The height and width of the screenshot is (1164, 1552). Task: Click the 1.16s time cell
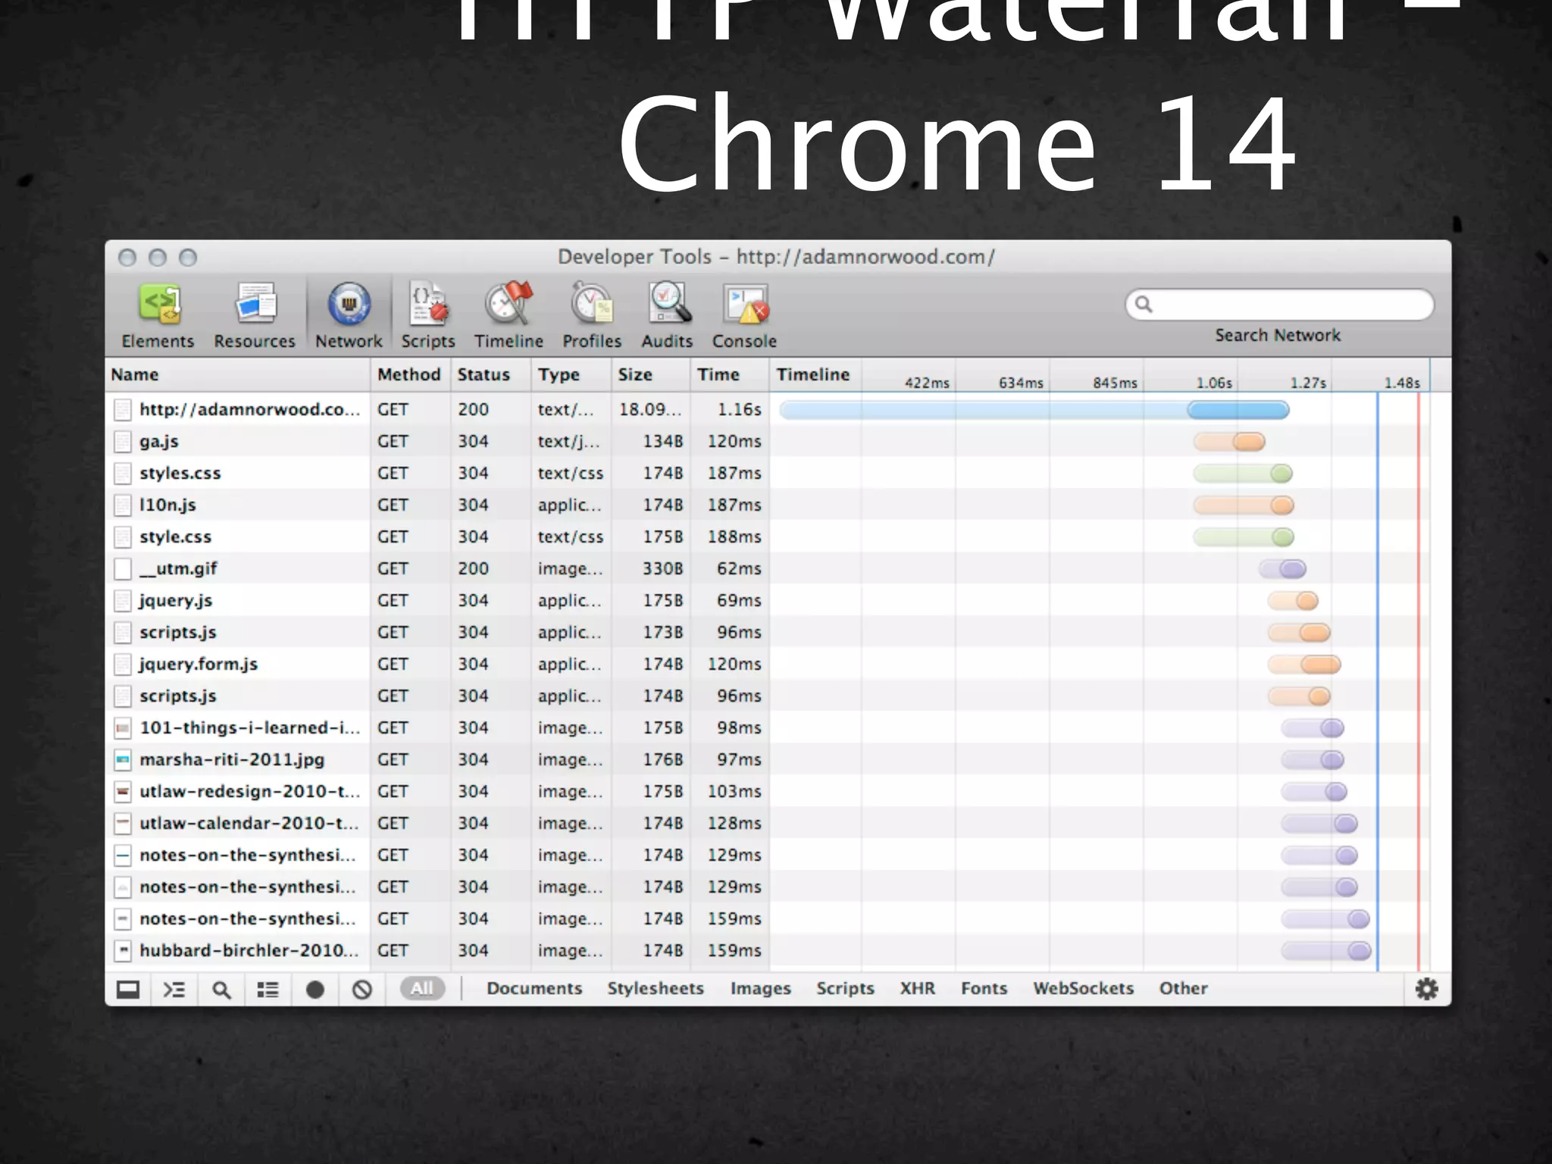pos(730,409)
